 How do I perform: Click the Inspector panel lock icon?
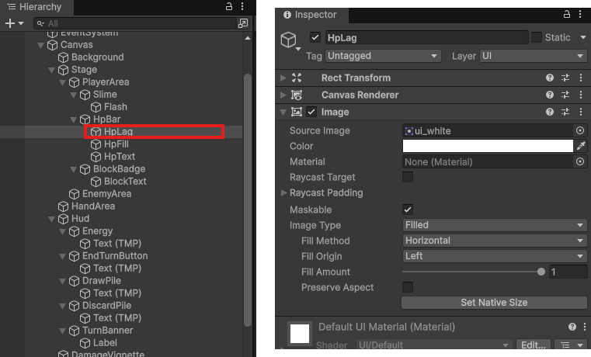click(566, 14)
